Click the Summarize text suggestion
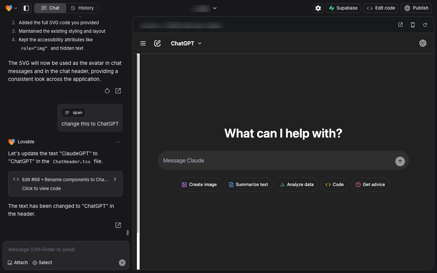Screen dimensions: 437x273 click(x=248, y=185)
